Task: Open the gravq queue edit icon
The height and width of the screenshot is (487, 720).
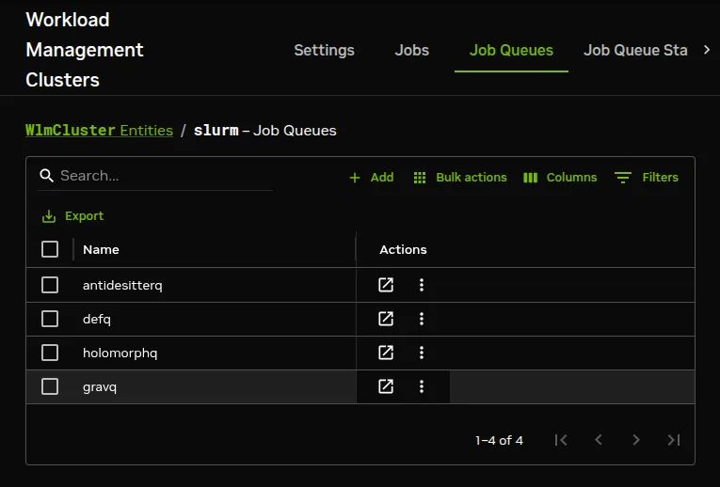Action: [386, 386]
